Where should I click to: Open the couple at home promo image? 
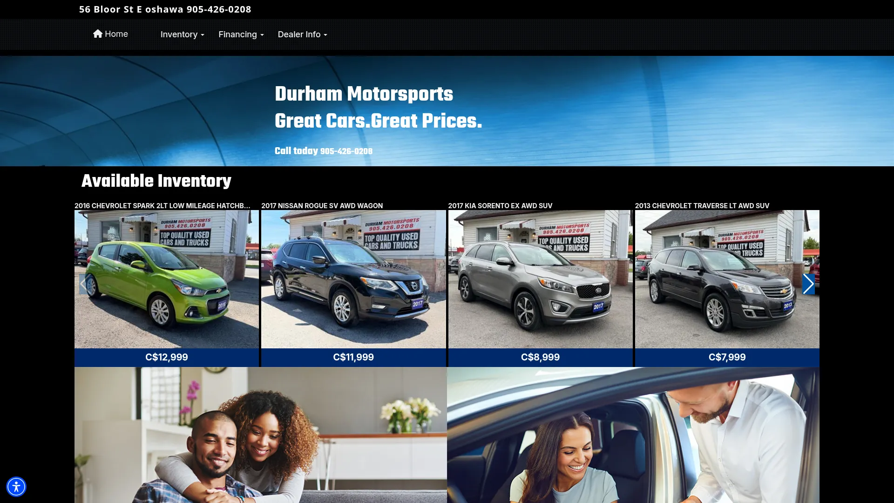(261, 435)
